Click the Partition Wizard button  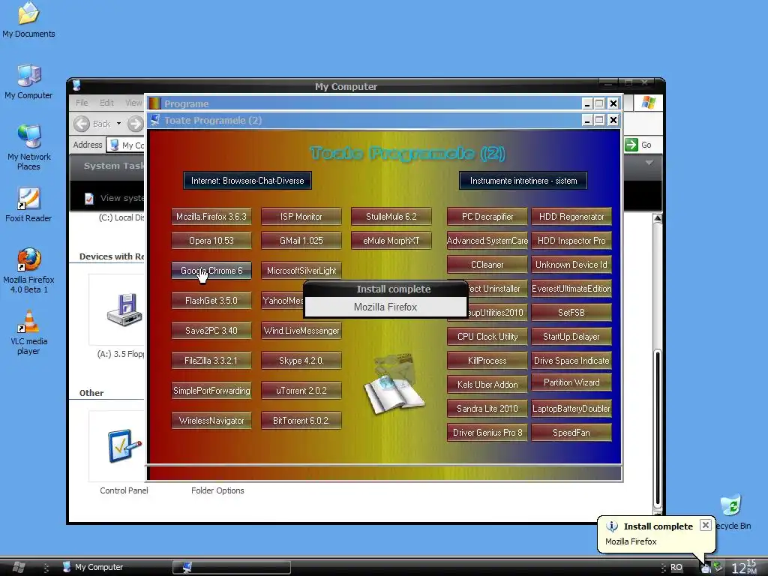pyautogui.click(x=571, y=382)
